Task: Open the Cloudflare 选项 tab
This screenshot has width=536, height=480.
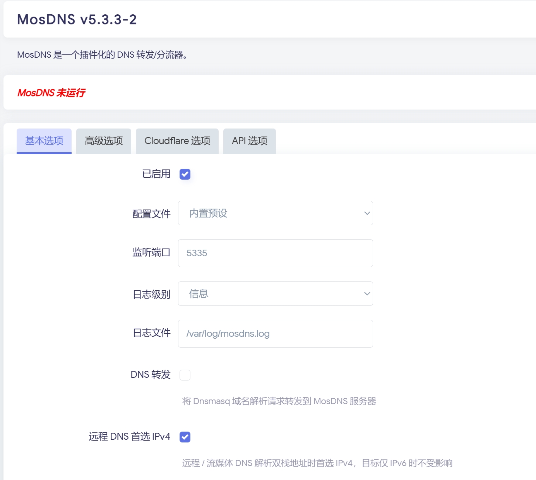Action: pyautogui.click(x=177, y=141)
